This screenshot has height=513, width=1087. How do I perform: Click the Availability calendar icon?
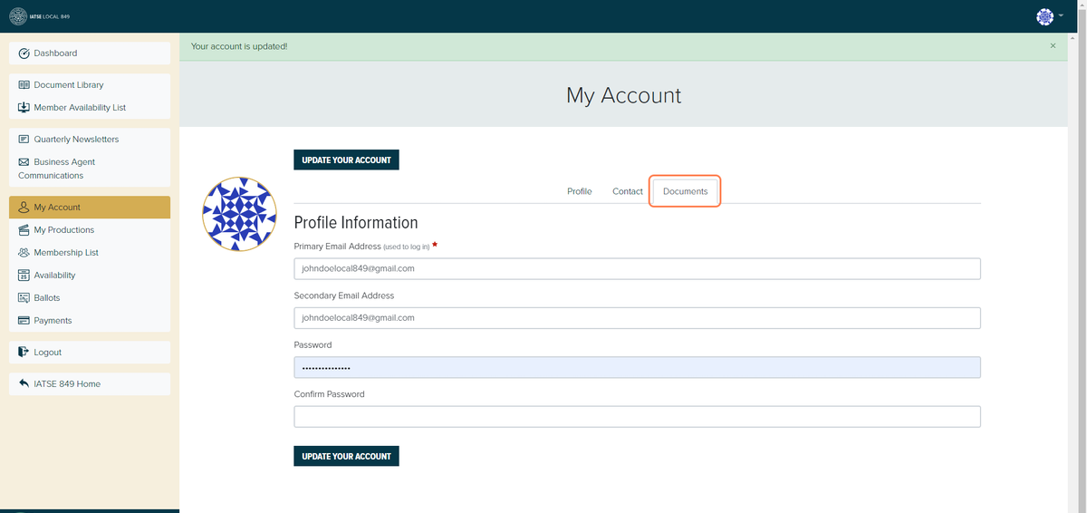24,276
